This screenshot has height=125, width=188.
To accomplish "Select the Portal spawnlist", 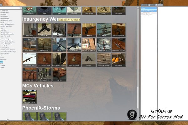I will 2,22.
